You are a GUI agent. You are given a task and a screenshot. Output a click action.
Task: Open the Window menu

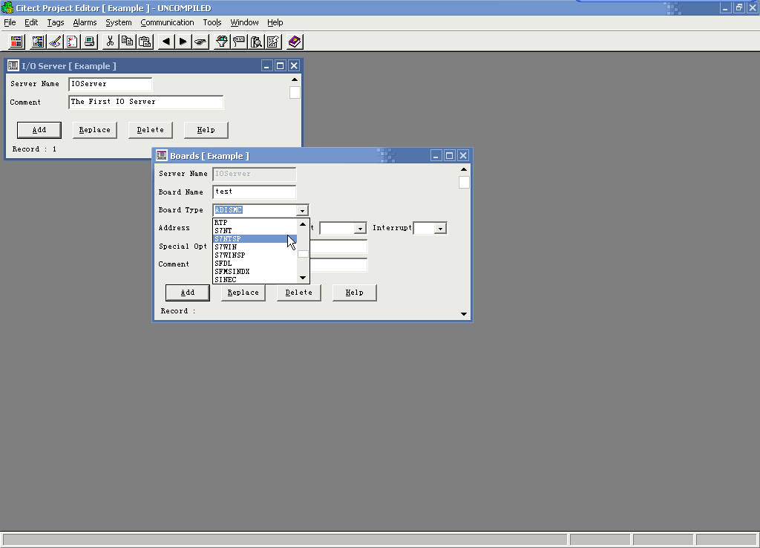[244, 23]
